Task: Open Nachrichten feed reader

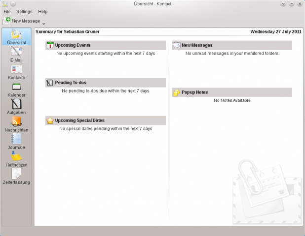Action: pyautogui.click(x=16, y=124)
